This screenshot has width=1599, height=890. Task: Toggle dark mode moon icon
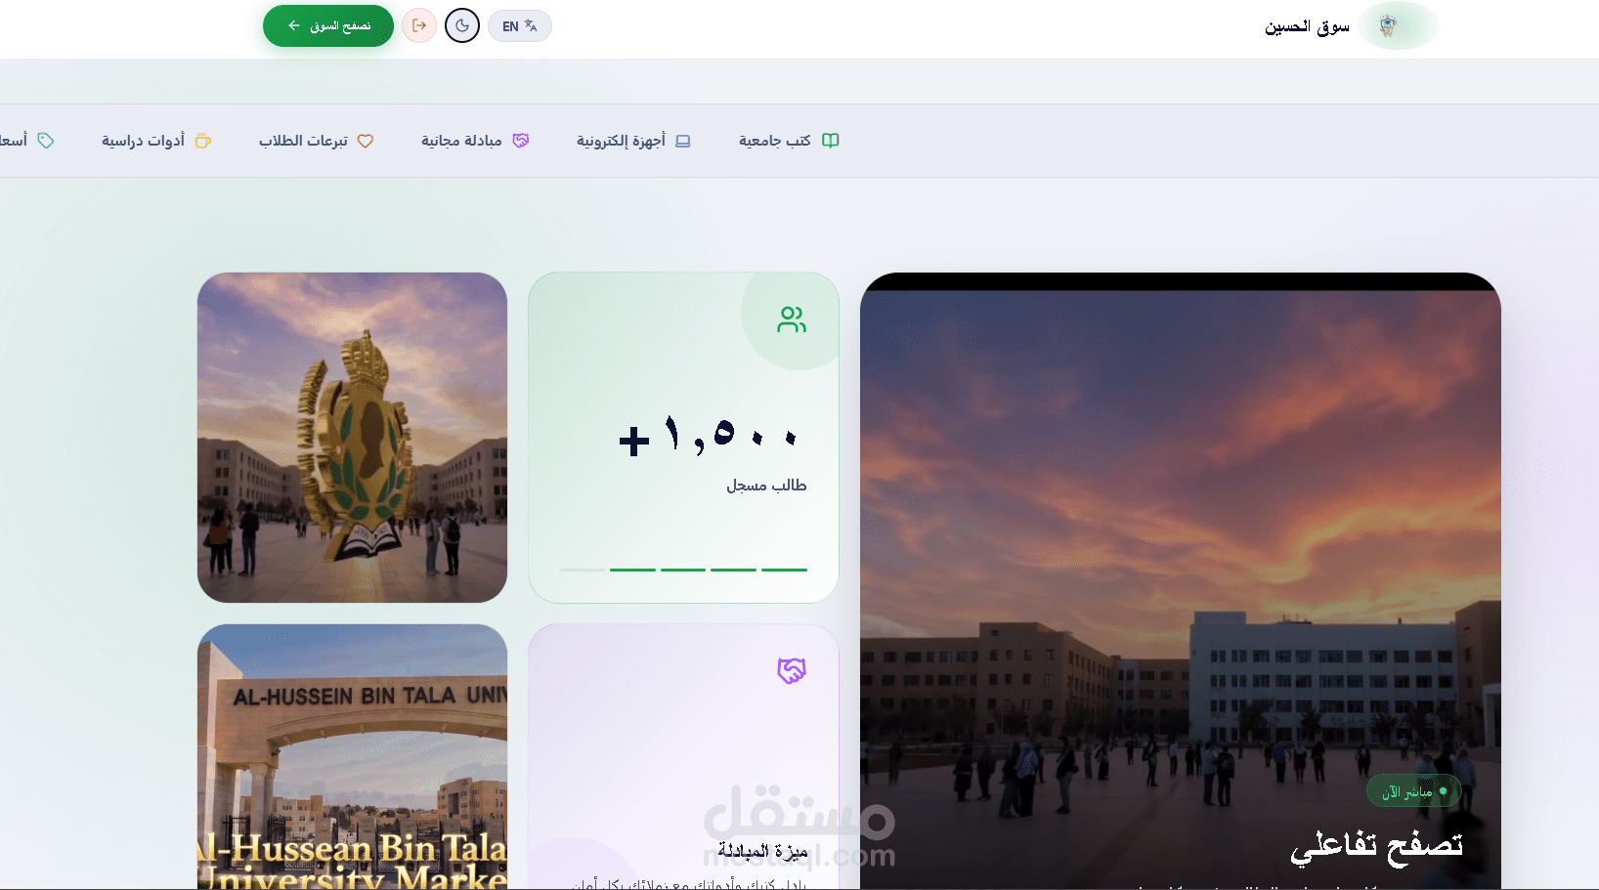pos(462,25)
